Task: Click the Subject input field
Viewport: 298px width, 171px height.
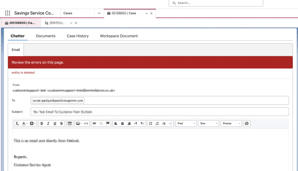Action: pos(159,112)
